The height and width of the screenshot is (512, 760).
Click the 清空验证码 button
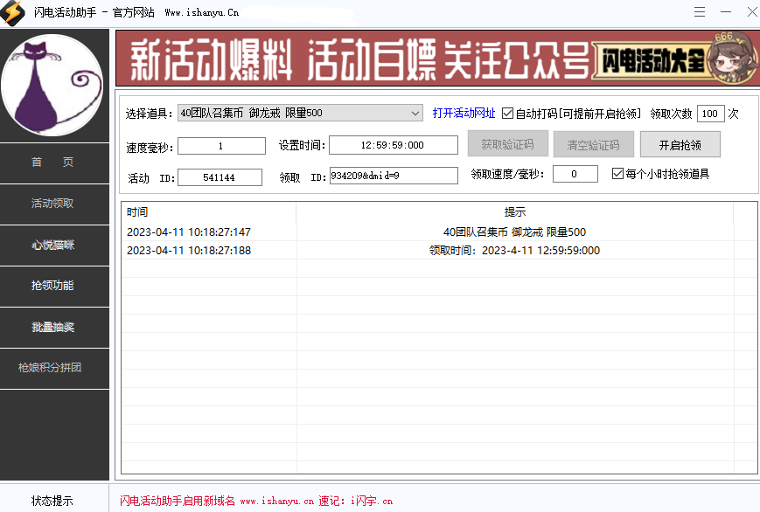(x=594, y=143)
